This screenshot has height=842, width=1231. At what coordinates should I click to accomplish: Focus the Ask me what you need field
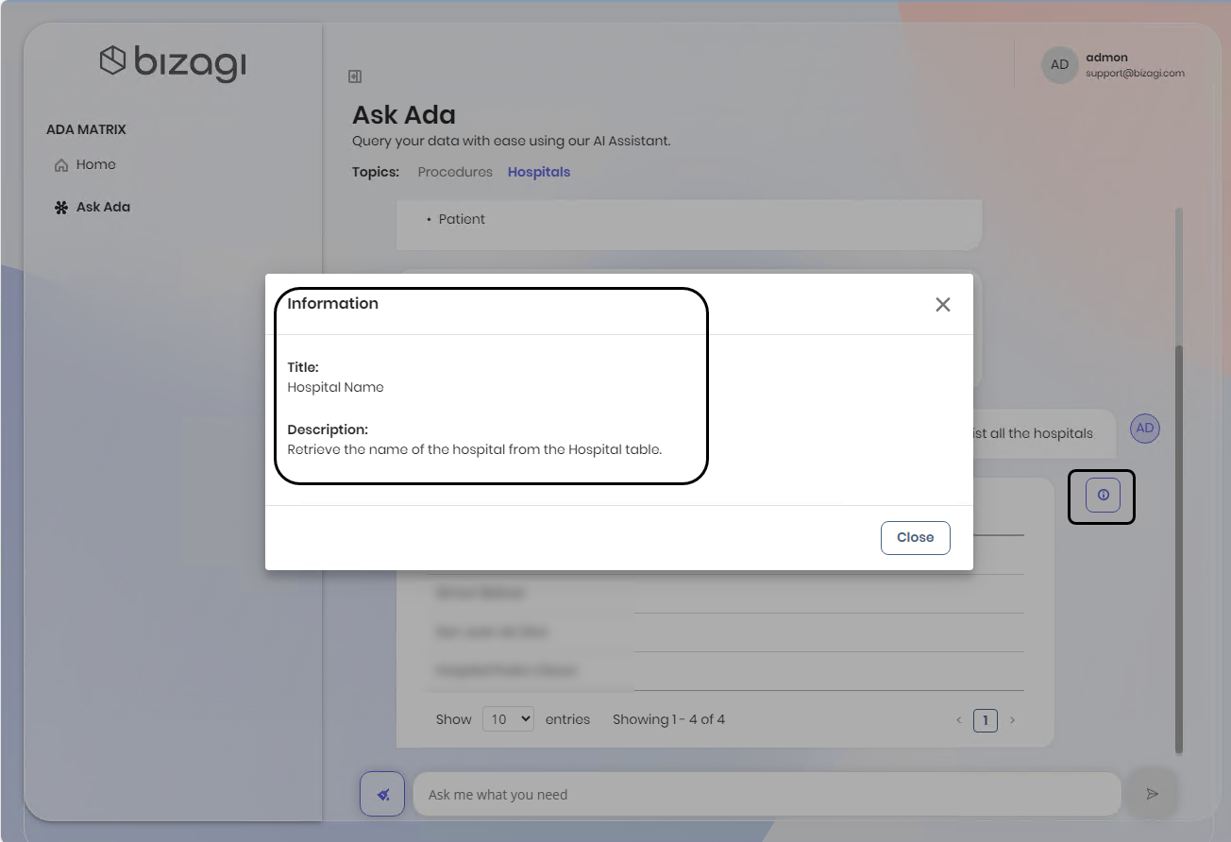pyautogui.click(x=767, y=794)
